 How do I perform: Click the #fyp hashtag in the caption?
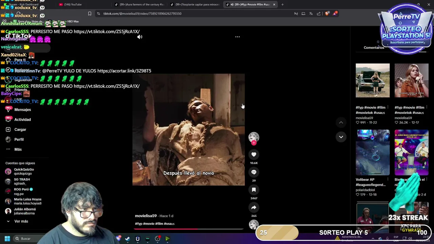(138, 224)
